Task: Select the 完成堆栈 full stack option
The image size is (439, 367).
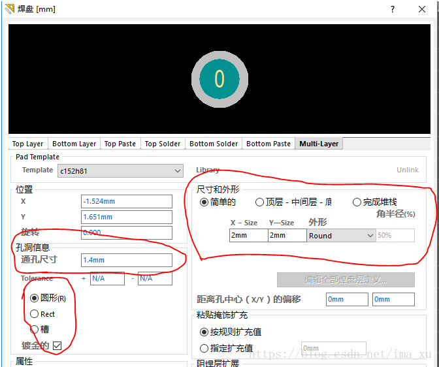Action: pos(357,202)
